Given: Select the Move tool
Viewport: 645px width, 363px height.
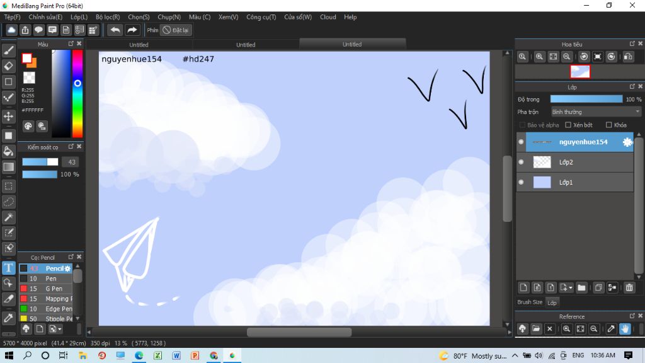Looking at the screenshot, I should pos(9,117).
